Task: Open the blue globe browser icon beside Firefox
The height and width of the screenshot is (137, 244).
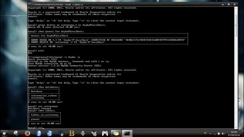Action: click(39, 133)
